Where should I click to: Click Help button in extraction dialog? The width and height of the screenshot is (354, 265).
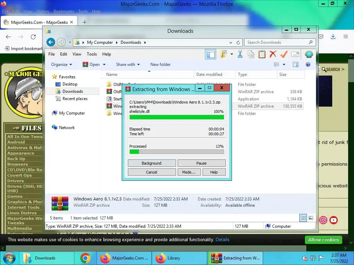click(214, 172)
